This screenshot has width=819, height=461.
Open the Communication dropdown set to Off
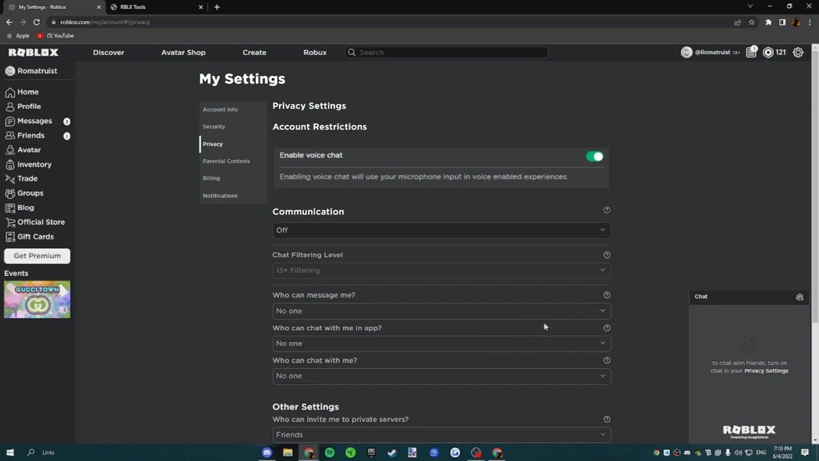(x=441, y=230)
